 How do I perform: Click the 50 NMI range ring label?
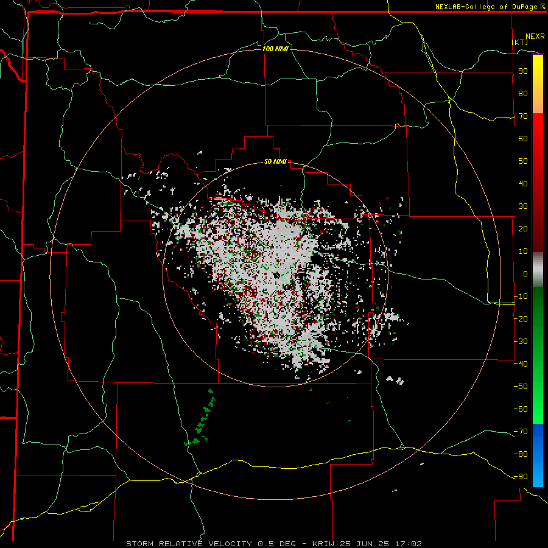pyautogui.click(x=275, y=161)
